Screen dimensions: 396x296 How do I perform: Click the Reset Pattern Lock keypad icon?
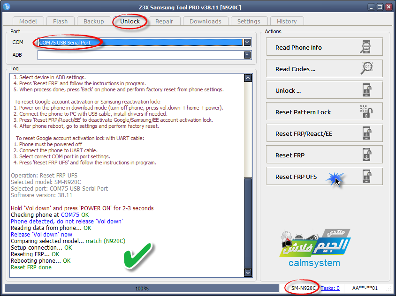point(366,111)
